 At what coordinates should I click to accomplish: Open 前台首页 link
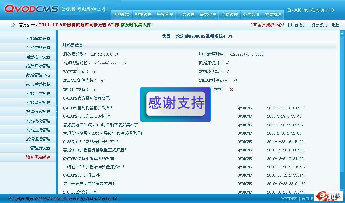point(319,25)
